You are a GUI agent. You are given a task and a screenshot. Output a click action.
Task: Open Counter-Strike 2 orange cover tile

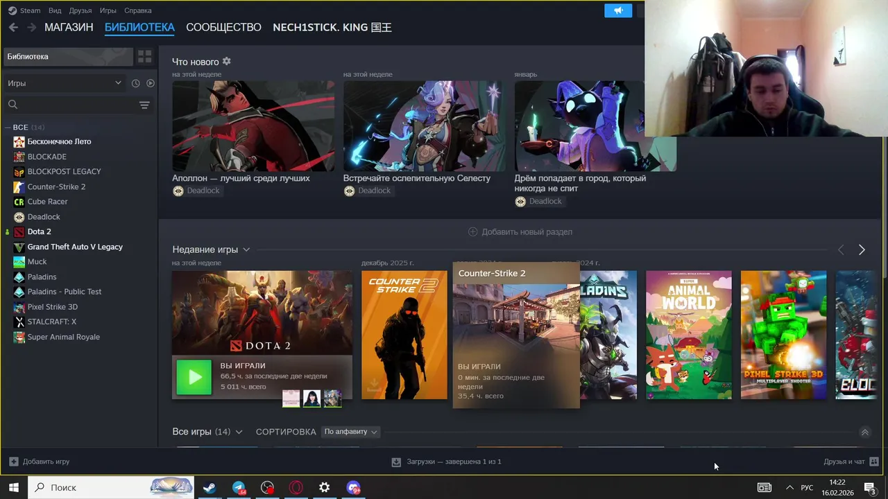tap(404, 335)
